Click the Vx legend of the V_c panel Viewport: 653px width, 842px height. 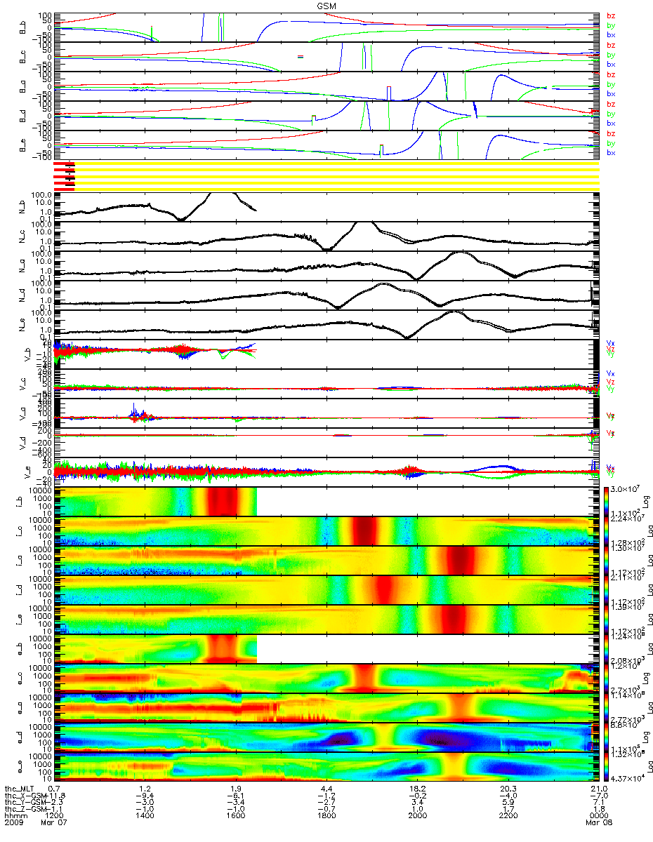pyautogui.click(x=610, y=373)
